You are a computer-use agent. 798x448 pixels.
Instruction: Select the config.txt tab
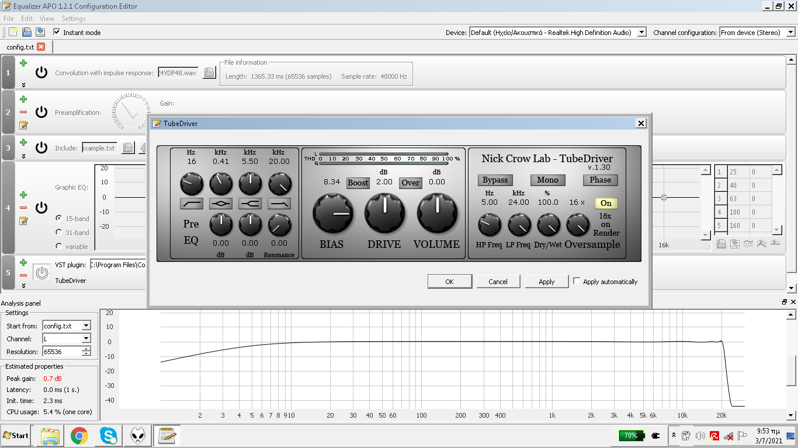click(20, 47)
